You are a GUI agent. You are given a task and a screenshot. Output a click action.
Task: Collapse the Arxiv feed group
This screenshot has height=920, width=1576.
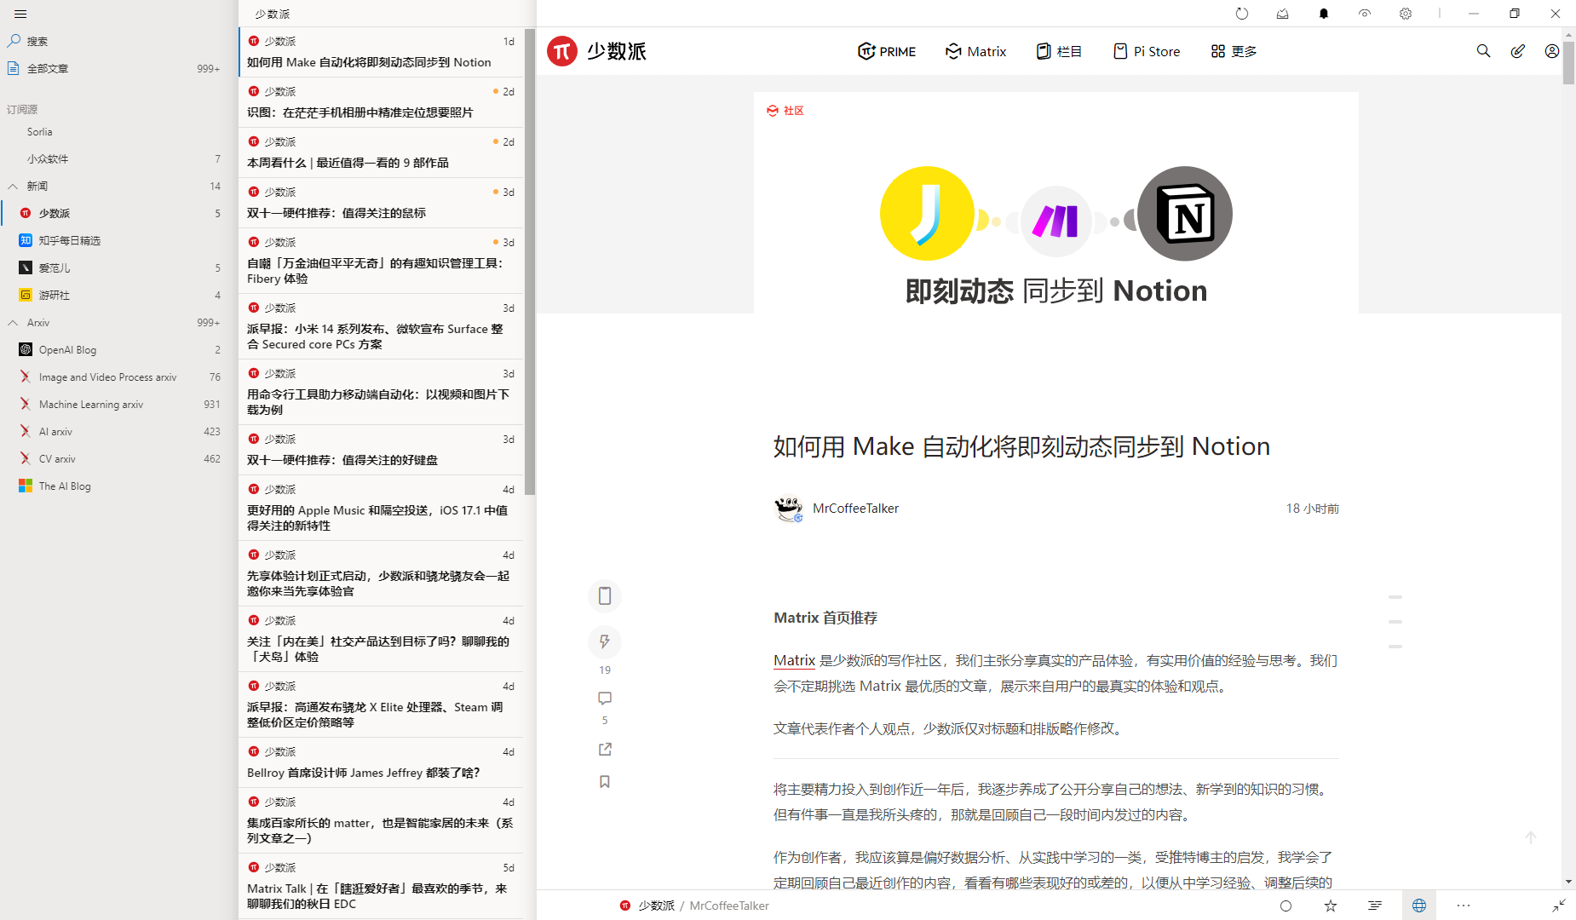pos(13,322)
